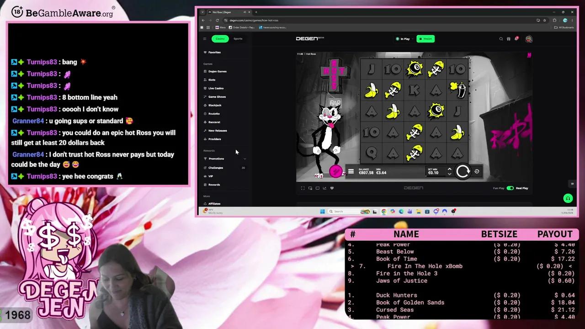Increase the bet with the up arrow
Image resolution: width=585 pixels, height=329 pixels.
click(x=449, y=169)
